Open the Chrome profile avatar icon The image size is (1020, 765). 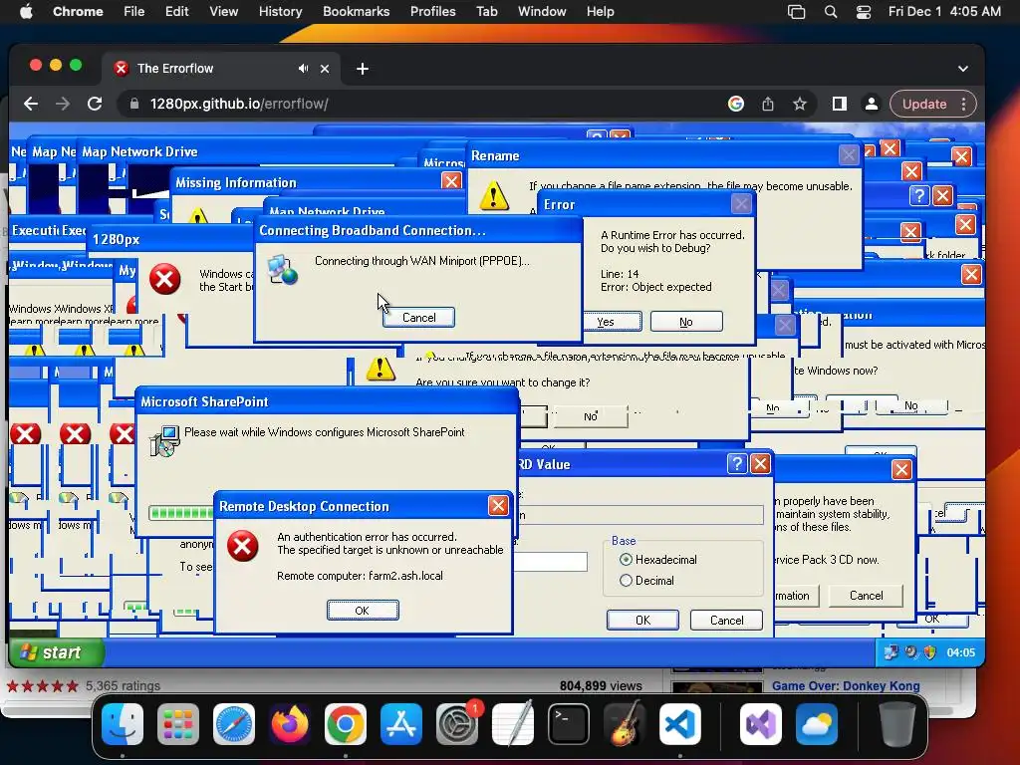[x=871, y=104]
